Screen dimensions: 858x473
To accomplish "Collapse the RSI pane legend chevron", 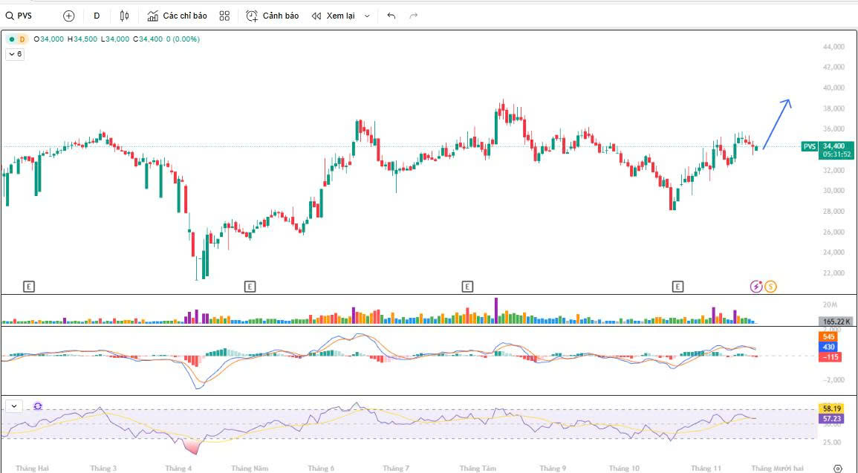I will [14, 406].
